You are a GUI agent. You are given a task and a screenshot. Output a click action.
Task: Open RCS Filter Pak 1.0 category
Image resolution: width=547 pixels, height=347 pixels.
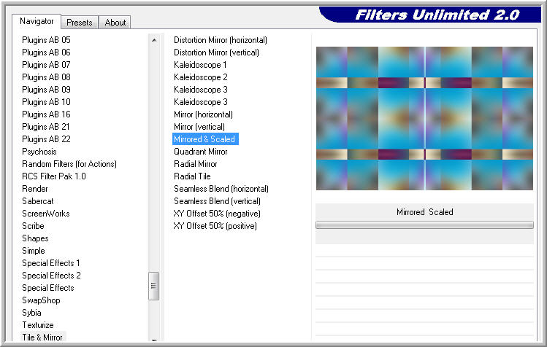coord(54,176)
